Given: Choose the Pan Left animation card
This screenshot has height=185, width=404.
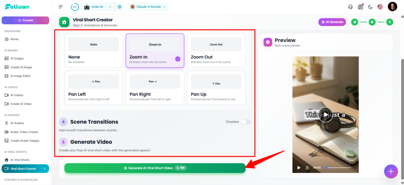Looking at the screenshot, I should 94,88.
